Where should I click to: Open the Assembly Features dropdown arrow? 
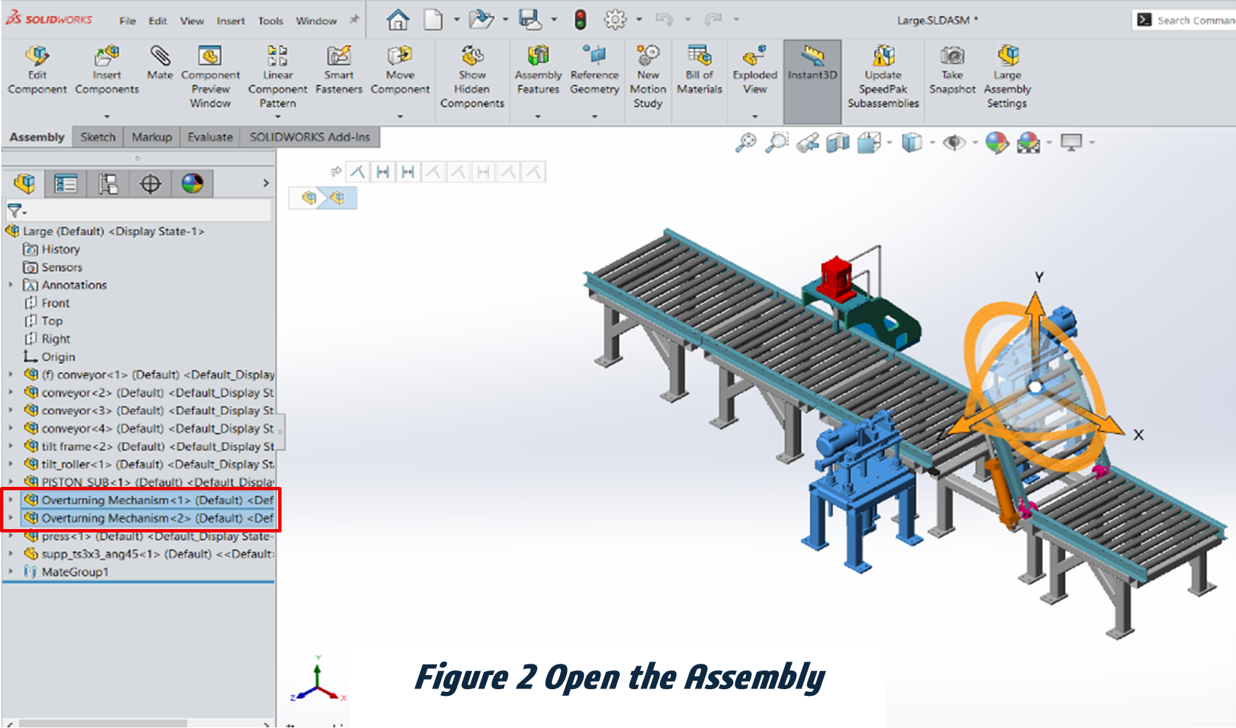538,117
